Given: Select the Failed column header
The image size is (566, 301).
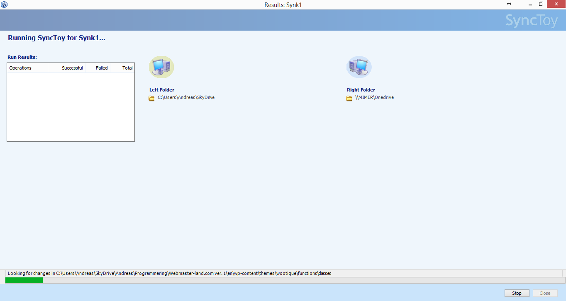Looking at the screenshot, I should coord(98,68).
